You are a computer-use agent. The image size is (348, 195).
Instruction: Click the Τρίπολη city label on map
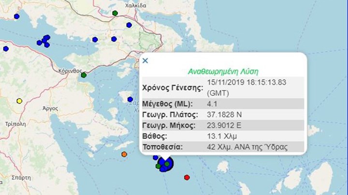[x=15, y=124]
